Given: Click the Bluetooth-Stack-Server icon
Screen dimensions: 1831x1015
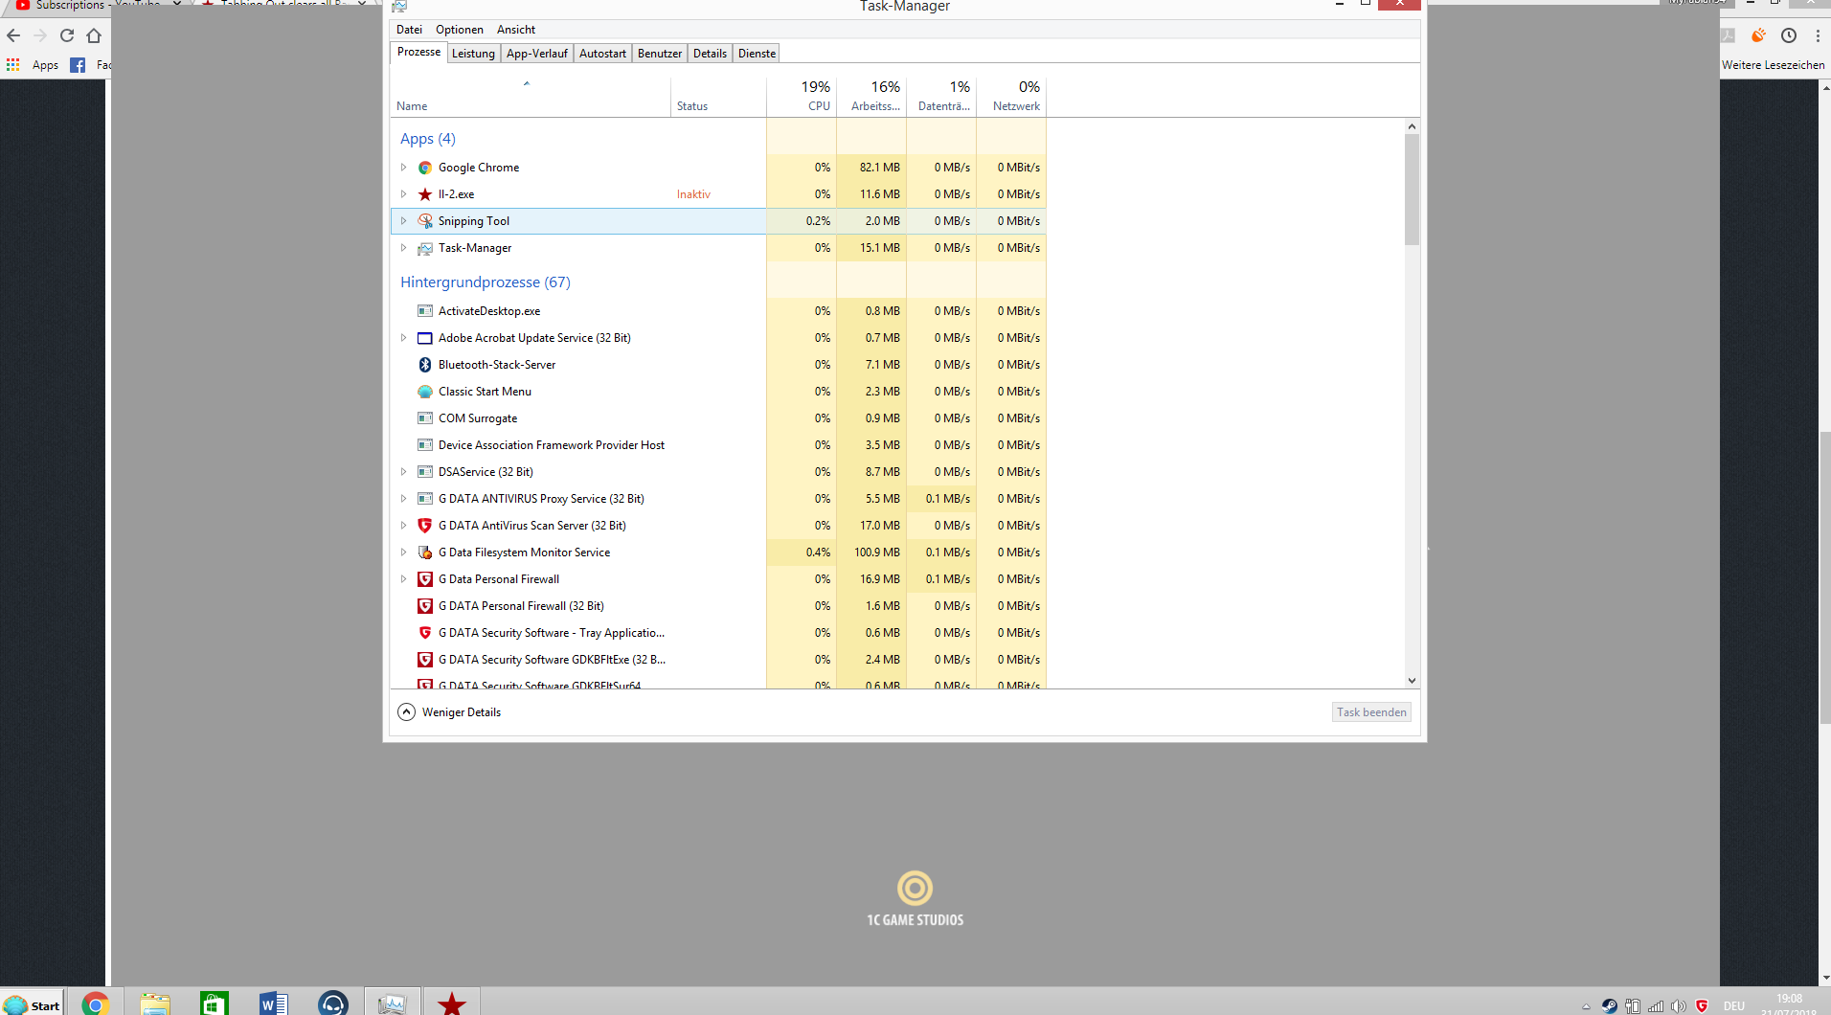Looking at the screenshot, I should pos(425,365).
